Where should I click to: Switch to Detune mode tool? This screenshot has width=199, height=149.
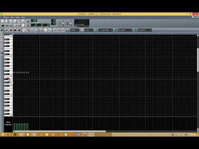pyautogui.click(x=37, y=30)
